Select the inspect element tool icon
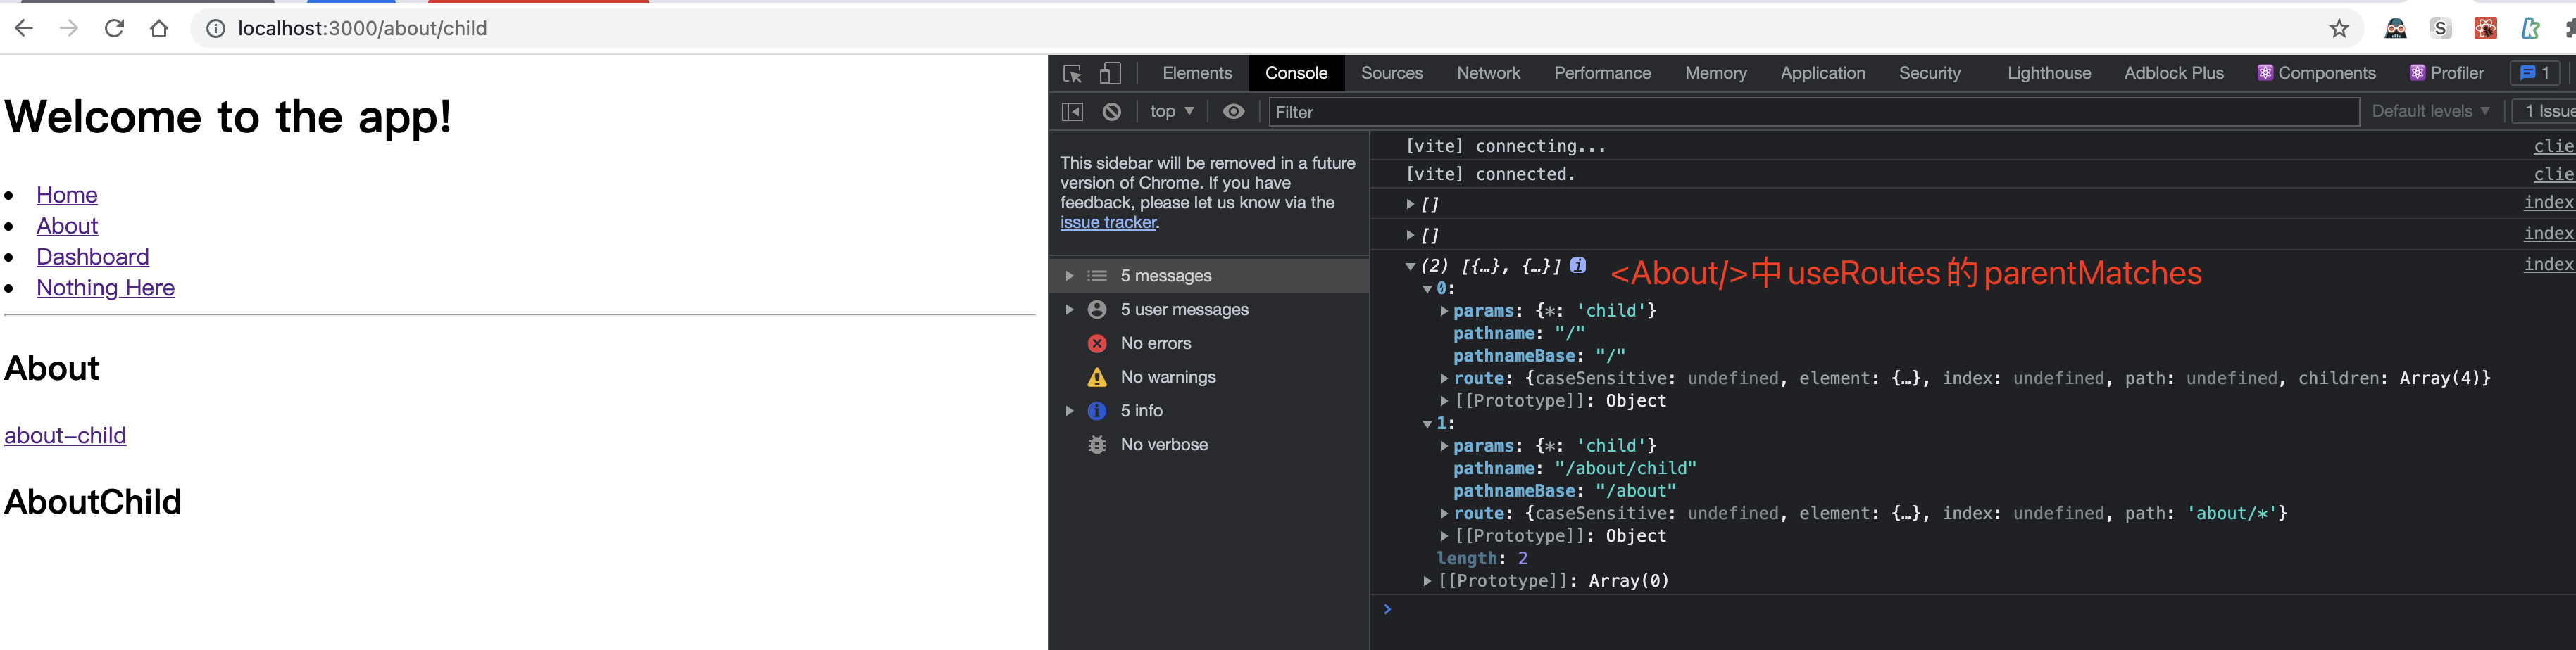This screenshot has height=650, width=2576. click(x=1072, y=73)
